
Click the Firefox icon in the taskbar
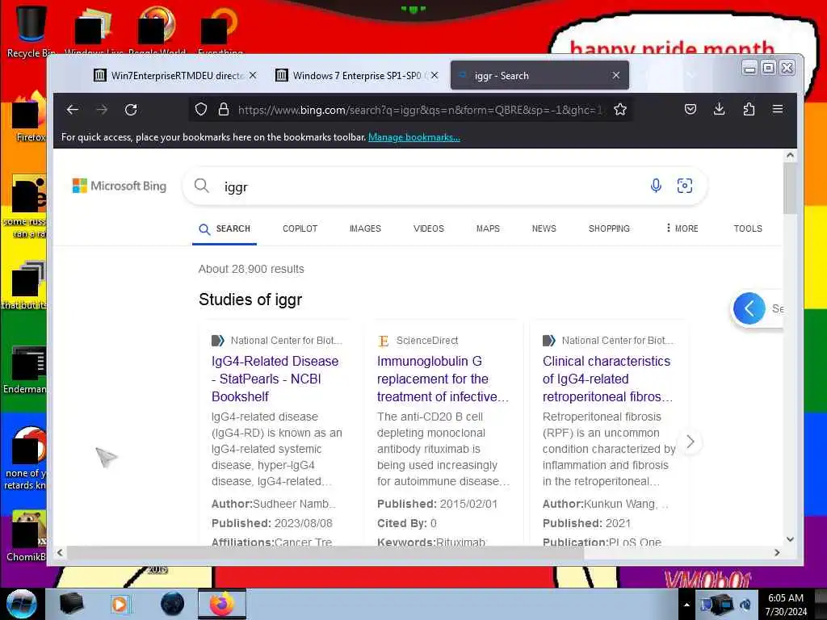click(x=222, y=604)
